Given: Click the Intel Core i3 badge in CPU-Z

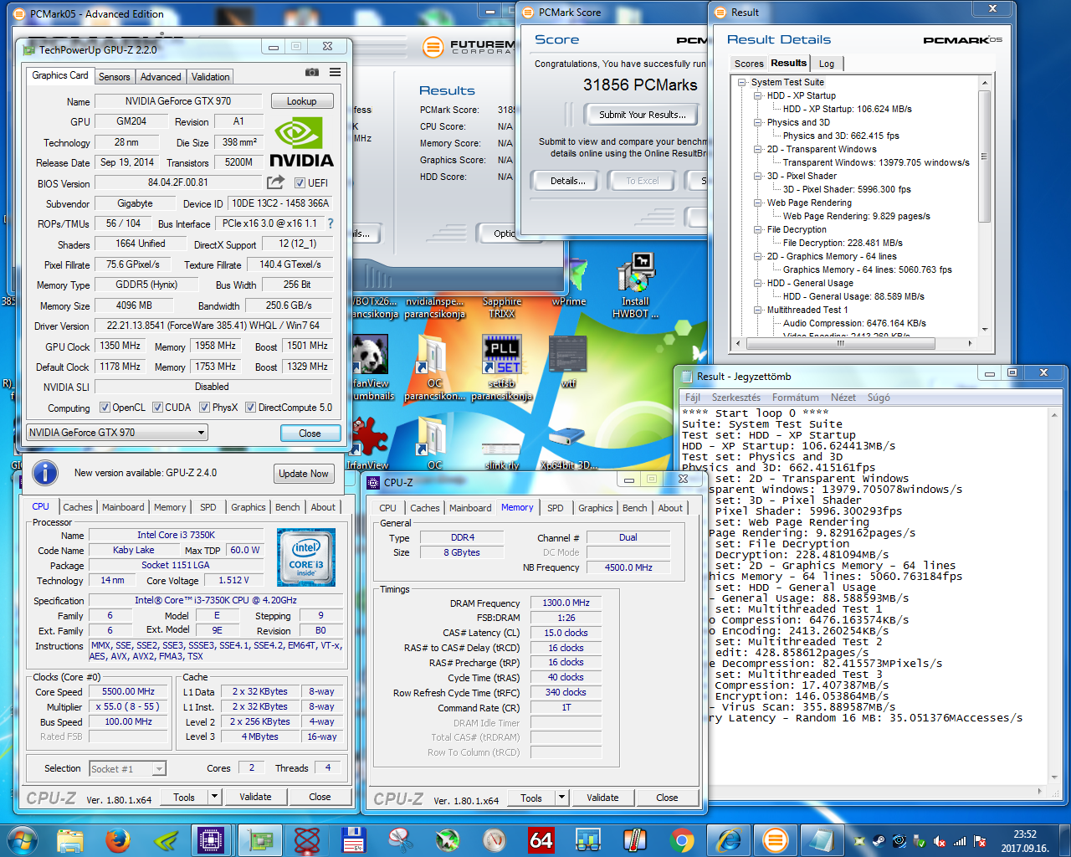Looking at the screenshot, I should 306,557.
